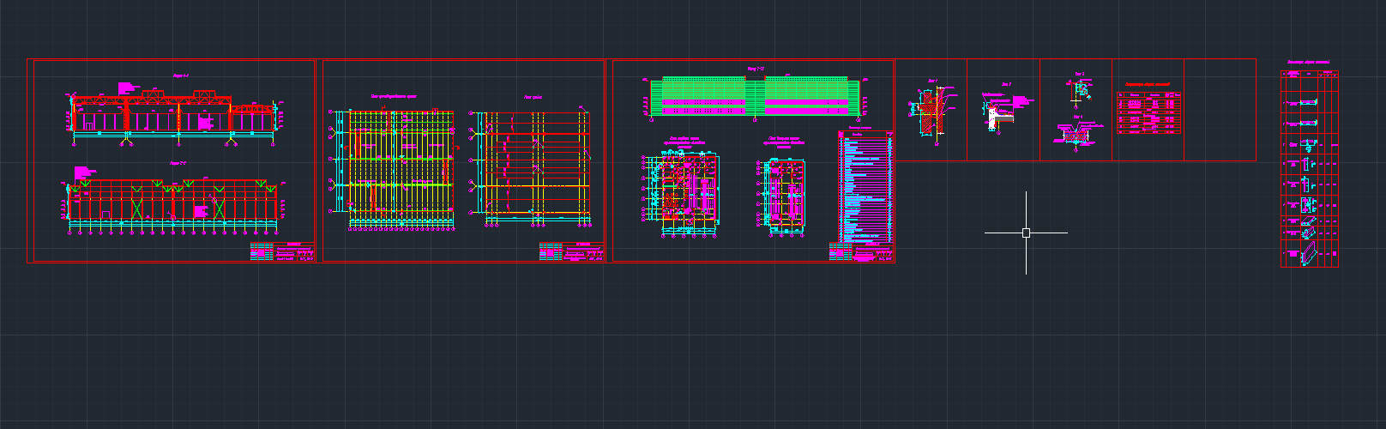Screen dimensions: 1386x429
Task: Click the red specification table in detail strip
Action: pos(1149,113)
